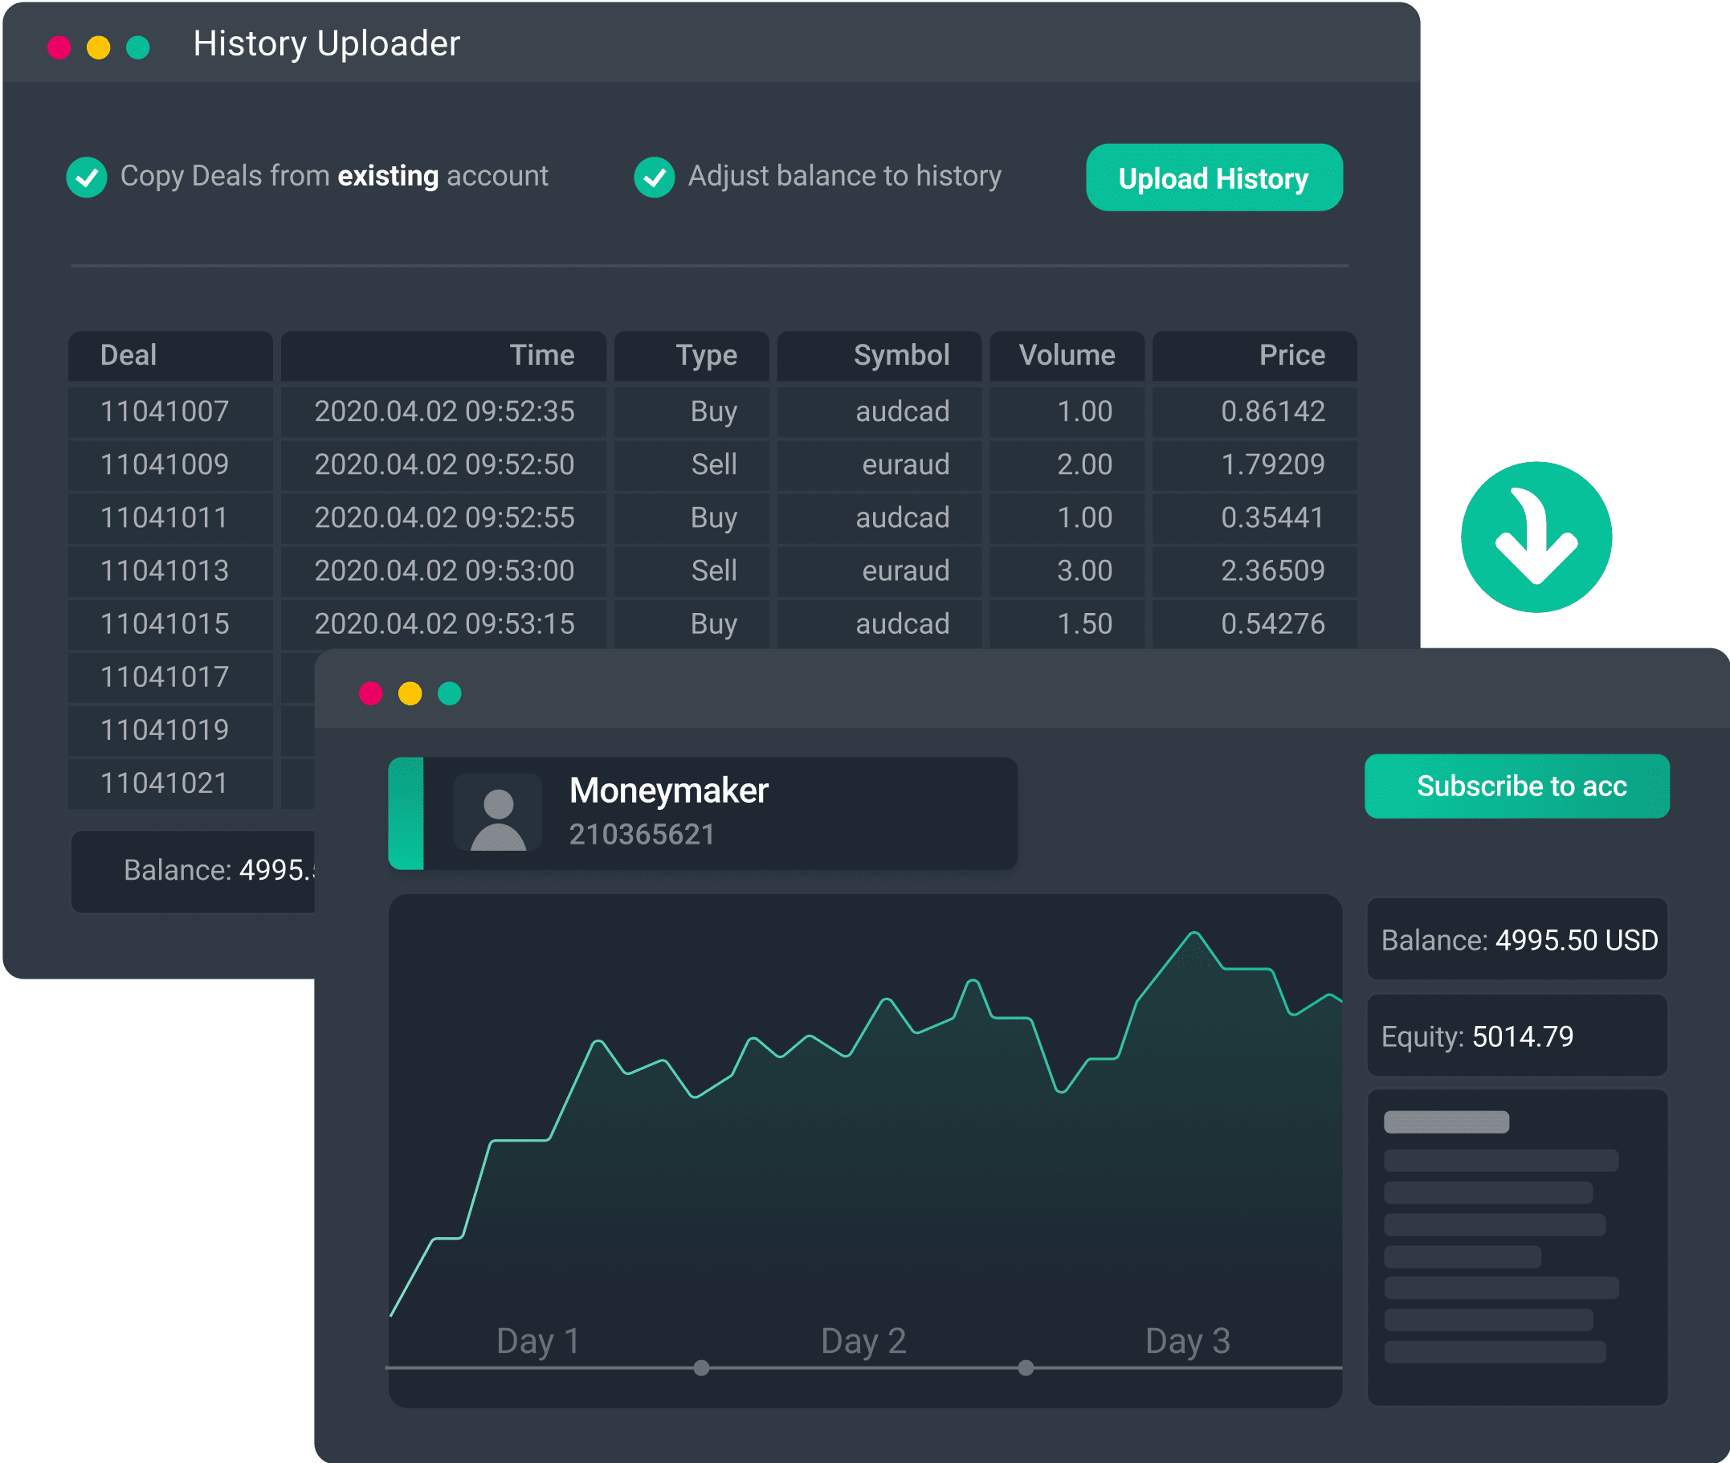The width and height of the screenshot is (1730, 1463).
Task: Click timeline marker between Day 2 and Day 3
Action: click(1026, 1367)
